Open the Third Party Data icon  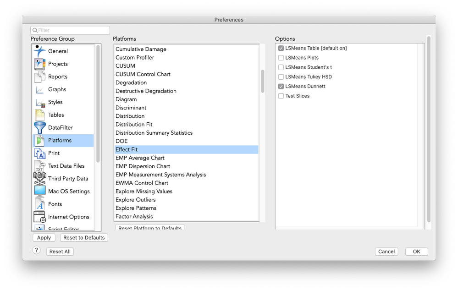click(39, 179)
